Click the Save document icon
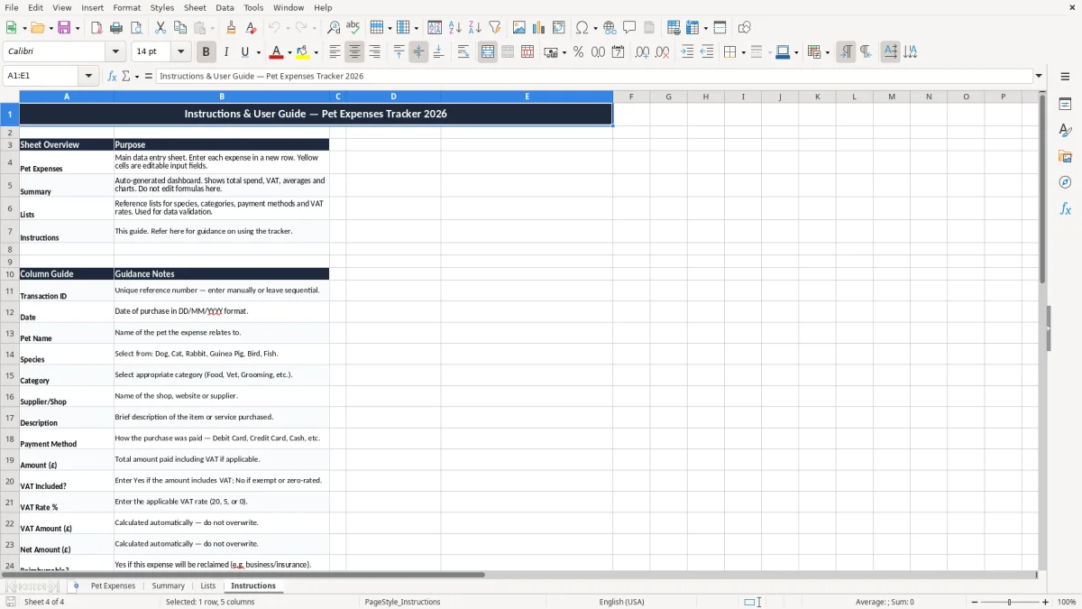 (64, 28)
